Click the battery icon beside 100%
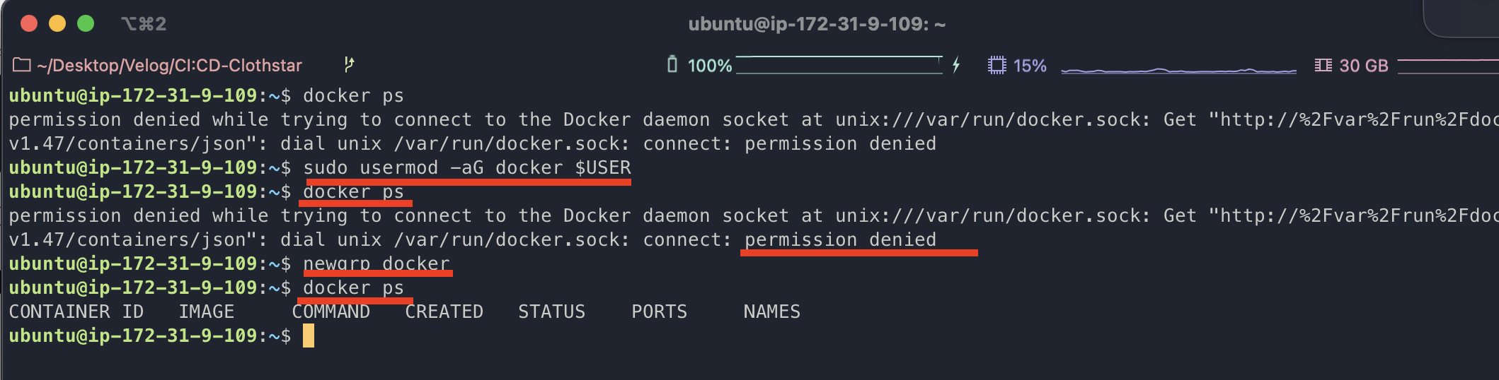The width and height of the screenshot is (1499, 380). tap(672, 65)
